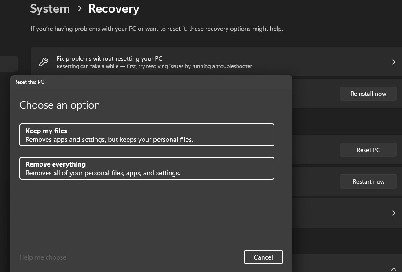Expand the Fix problems row chevron
The height and width of the screenshot is (272, 402).
point(394,62)
